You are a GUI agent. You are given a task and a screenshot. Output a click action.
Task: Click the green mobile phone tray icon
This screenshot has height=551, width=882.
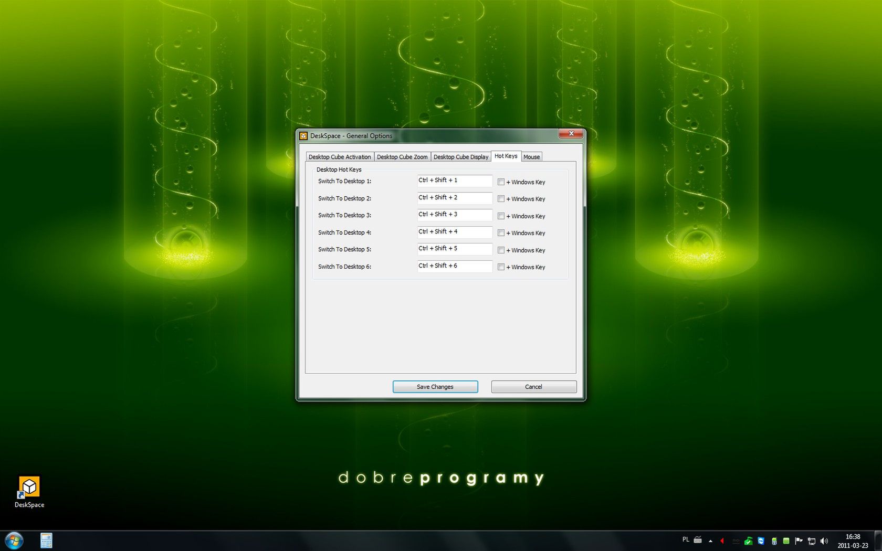(774, 541)
